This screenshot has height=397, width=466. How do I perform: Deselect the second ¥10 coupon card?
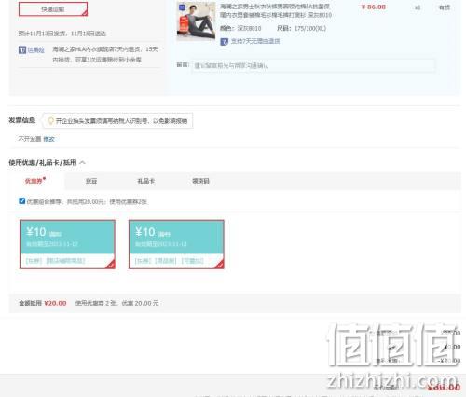coord(176,244)
